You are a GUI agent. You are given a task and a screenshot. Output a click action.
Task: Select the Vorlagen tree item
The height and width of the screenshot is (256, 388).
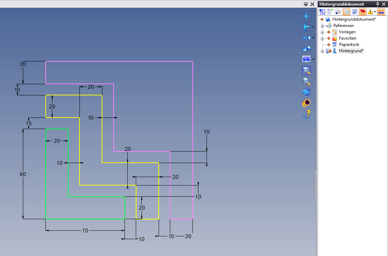(x=347, y=32)
